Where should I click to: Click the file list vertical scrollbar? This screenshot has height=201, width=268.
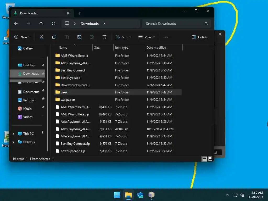pyautogui.click(x=212, y=87)
